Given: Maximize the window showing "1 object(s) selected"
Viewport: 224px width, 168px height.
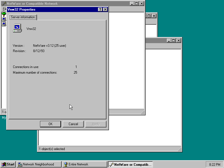Looking at the screenshot, I should click(x=174, y=41).
